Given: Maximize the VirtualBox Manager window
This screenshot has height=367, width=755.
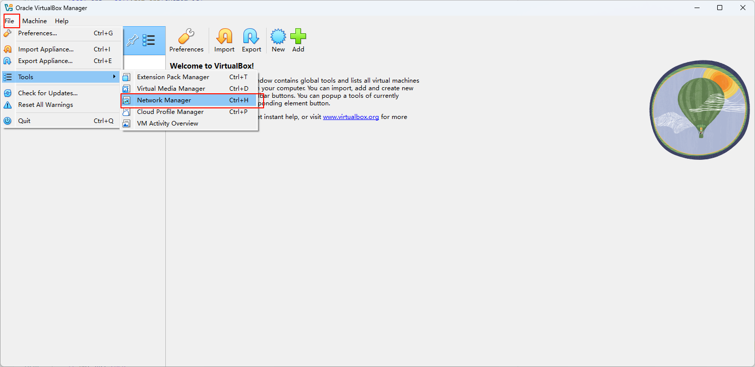Looking at the screenshot, I should [x=720, y=8].
